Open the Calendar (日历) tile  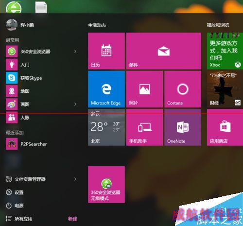[x=106, y=51]
